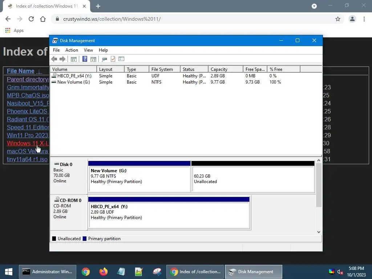Viewport: 372px width, 279px height.
Task: Open the Action menu
Action: 72,50
